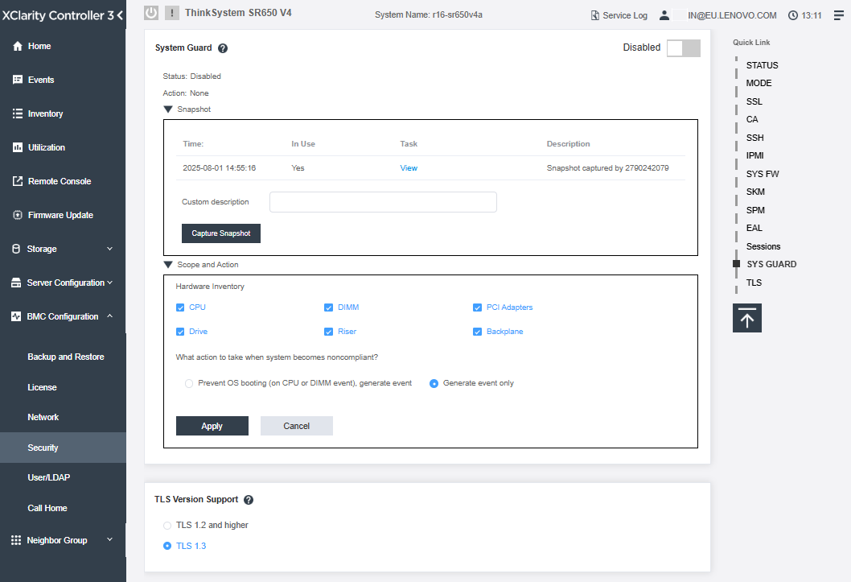This screenshot has width=851, height=582.
Task: Select Generate event only radio option
Action: tap(434, 384)
